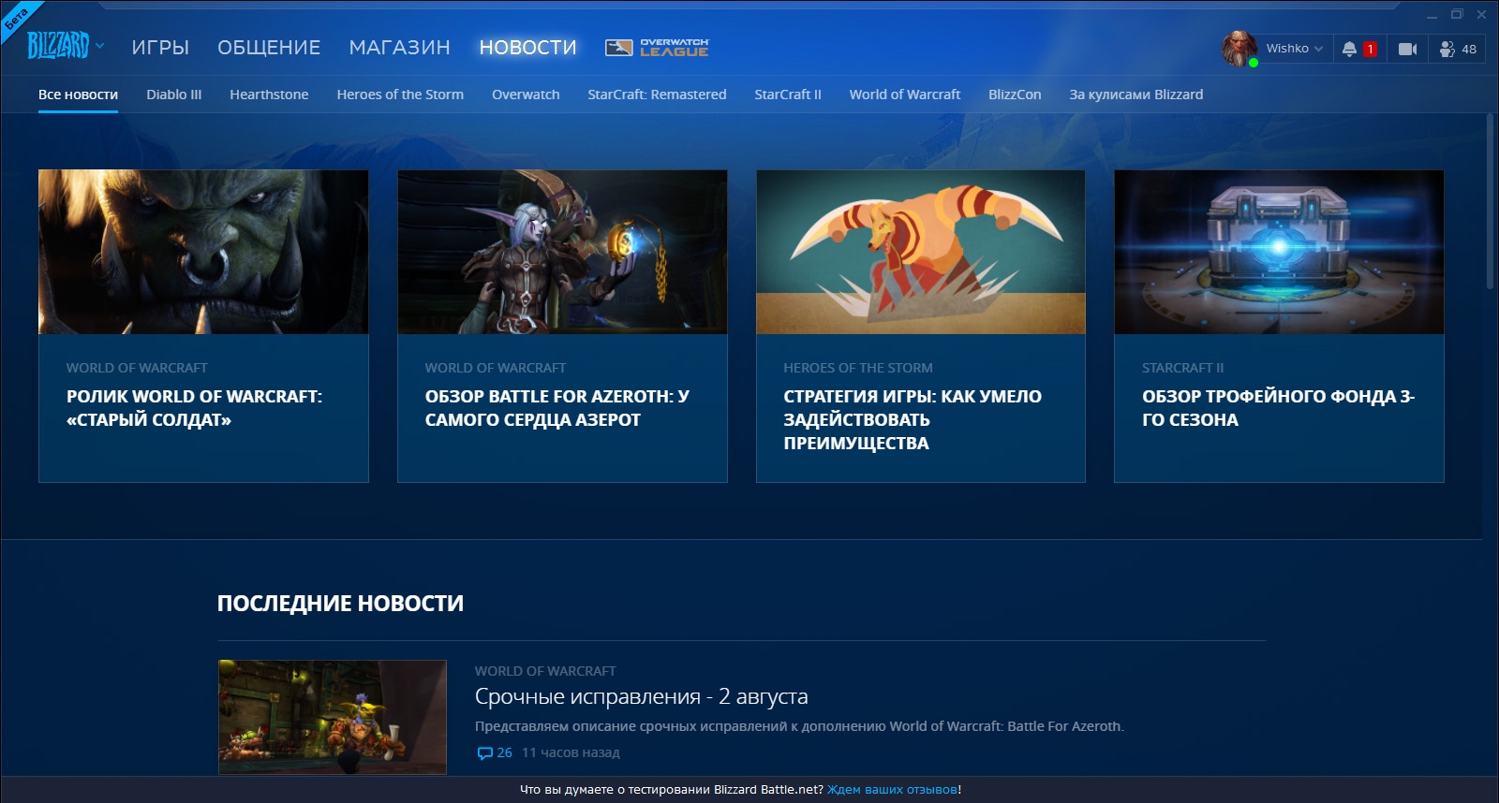Open the StarCraft trophy chest thumbnail
The height and width of the screenshot is (803, 1499).
1279,252
